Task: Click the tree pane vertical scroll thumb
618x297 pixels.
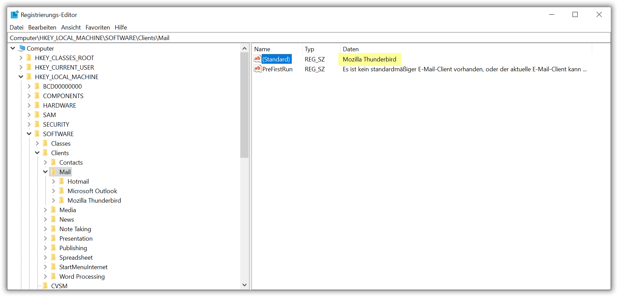Action: click(x=244, y=105)
